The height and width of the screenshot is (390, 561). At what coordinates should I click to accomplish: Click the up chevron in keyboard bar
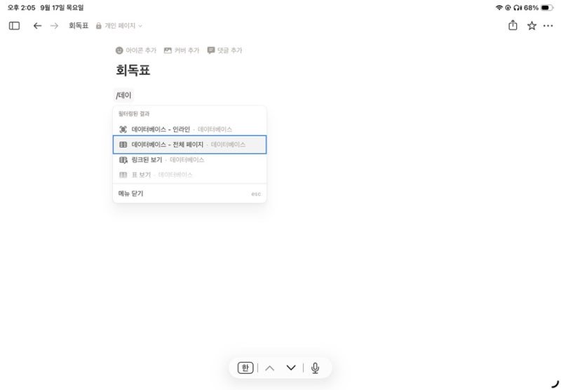[x=270, y=368]
